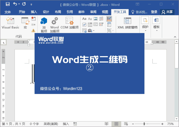Screen dimensions: 179x127
Task: Click the zoom slider handle
Action: (x=144, y=124)
